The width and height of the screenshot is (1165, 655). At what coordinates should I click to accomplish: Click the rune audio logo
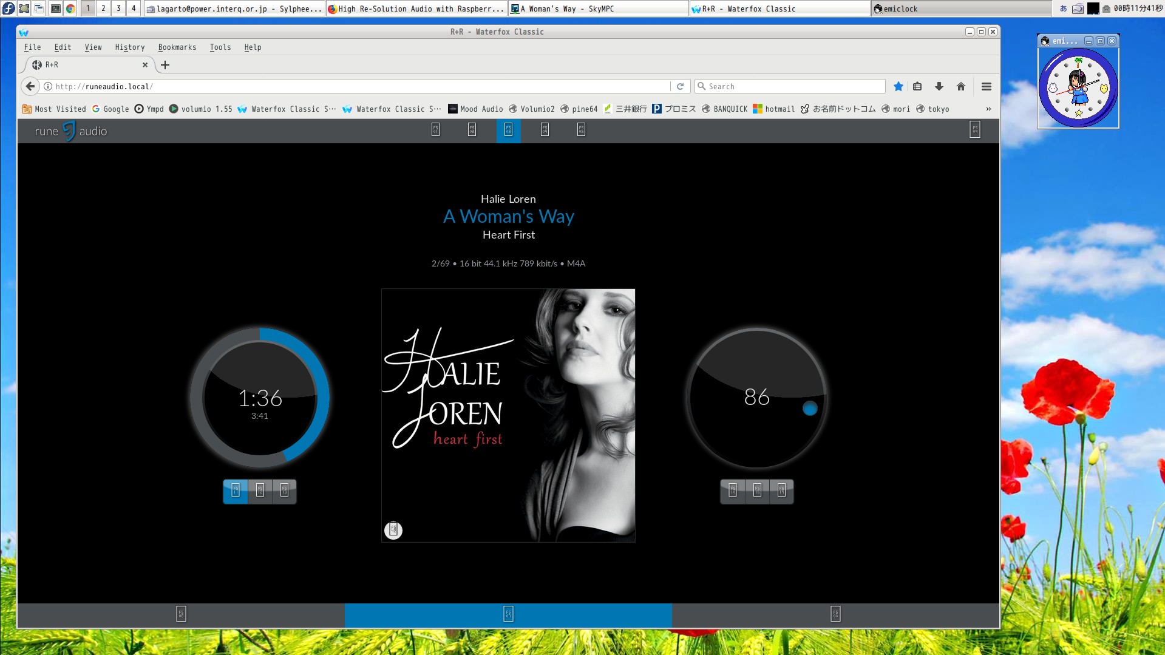click(x=71, y=131)
